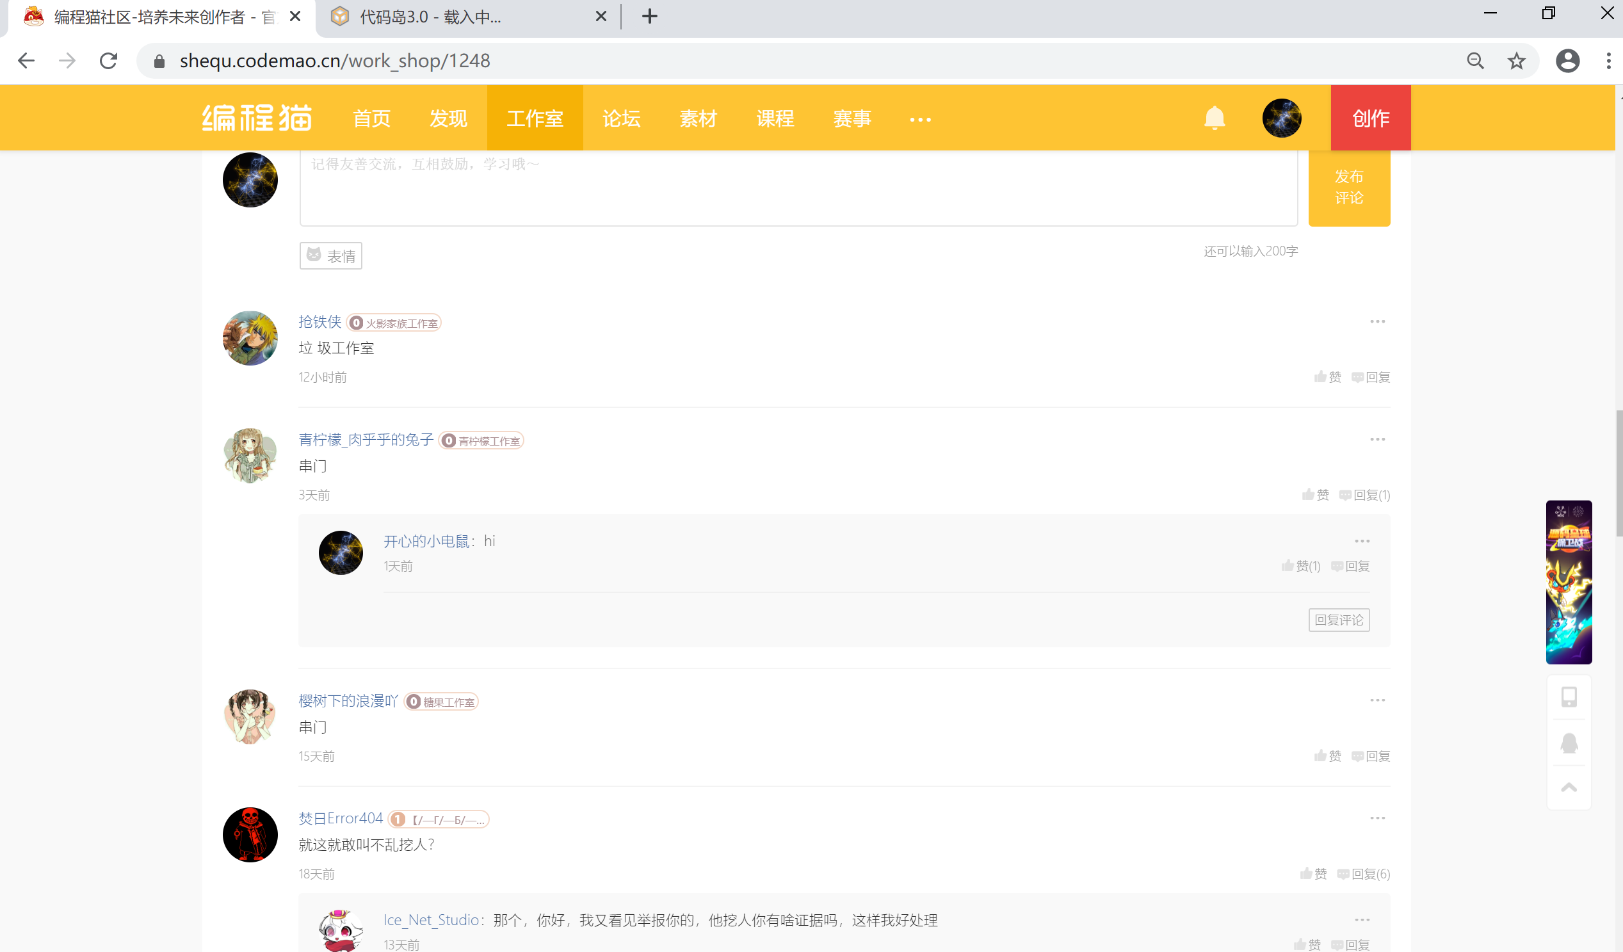This screenshot has height=952, width=1623.
Task: Jump back to top with the up arrow
Action: [1569, 787]
